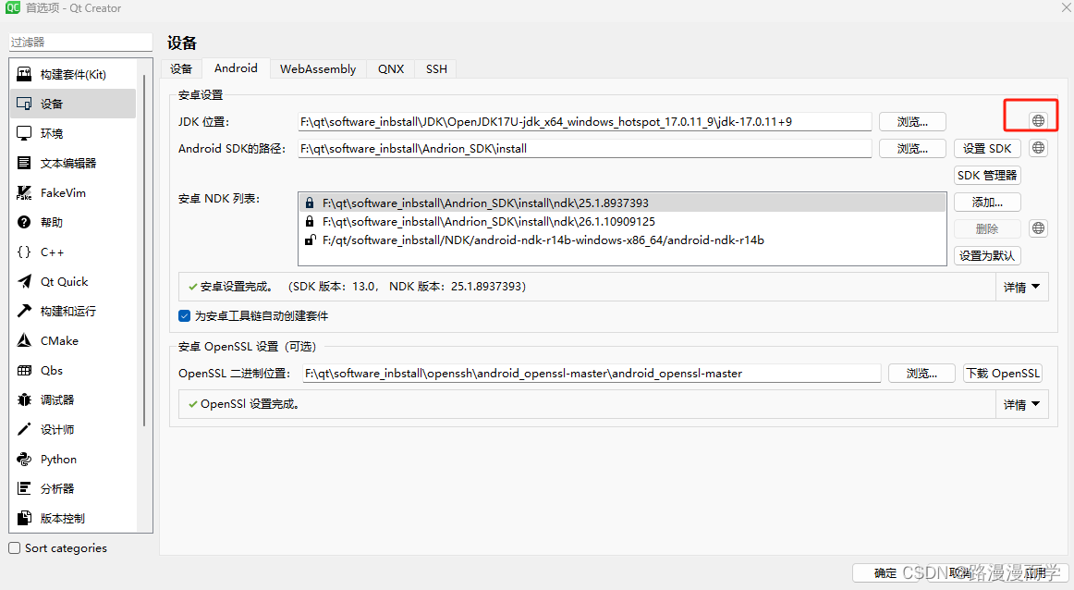Switch to the SSH tab
1074x590 pixels.
coord(436,68)
